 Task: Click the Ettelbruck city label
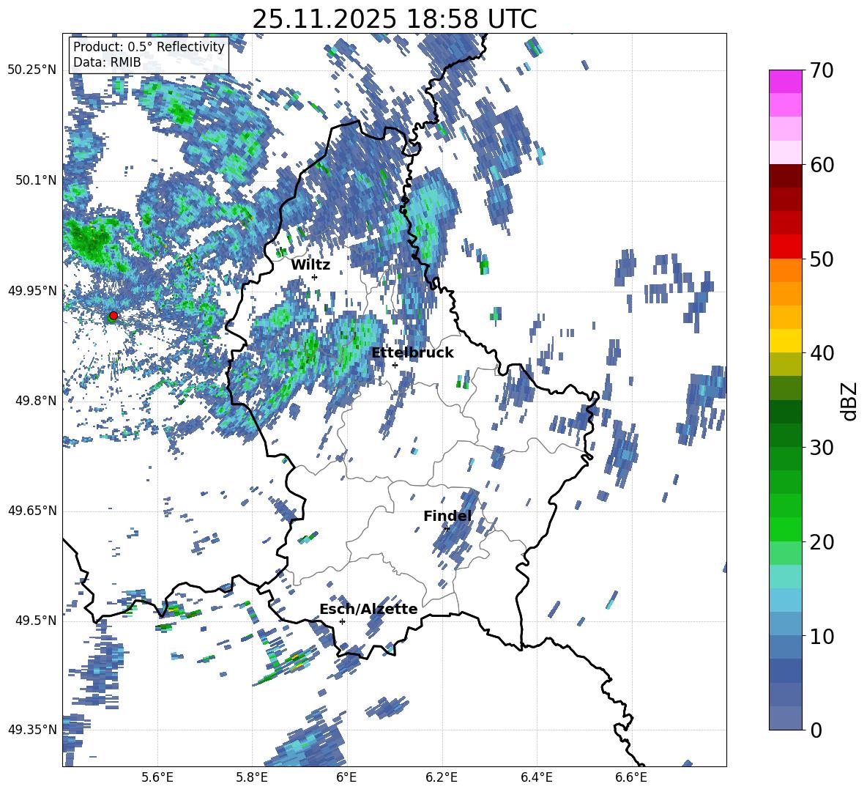pyautogui.click(x=412, y=352)
